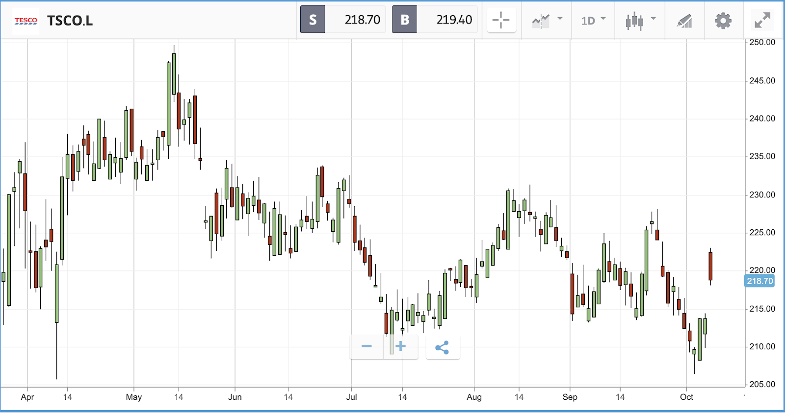Image resolution: width=785 pixels, height=413 pixels.
Task: Click the Sep label on time axis
Action: pos(570,397)
